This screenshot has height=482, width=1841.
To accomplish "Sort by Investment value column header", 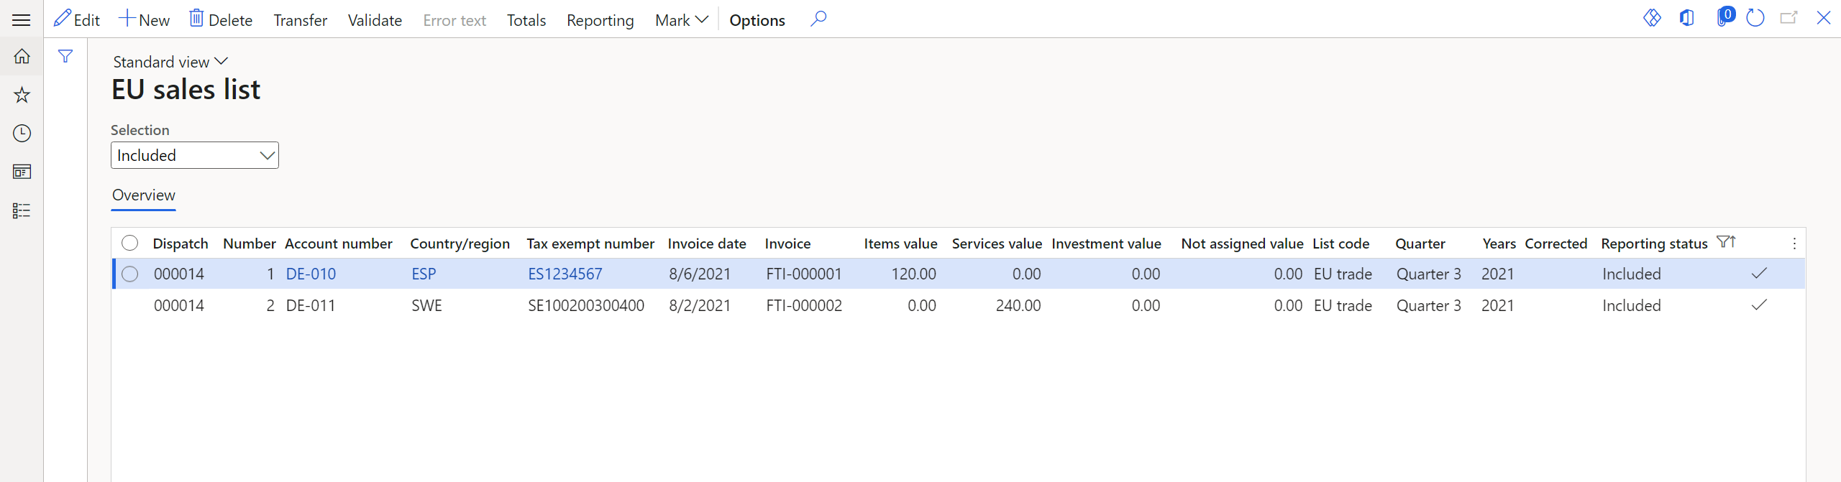I will tap(1106, 244).
